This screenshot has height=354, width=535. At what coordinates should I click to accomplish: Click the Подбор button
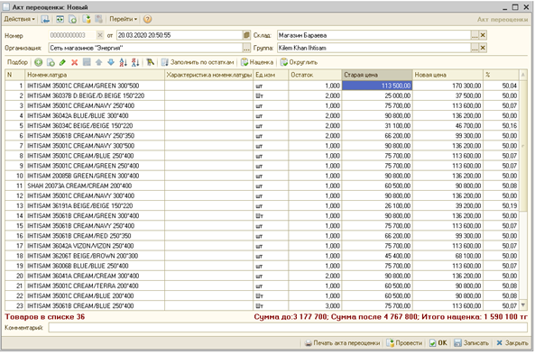17,62
